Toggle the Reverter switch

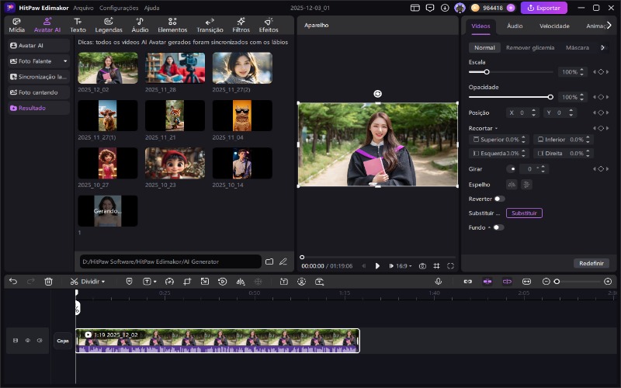click(499, 199)
